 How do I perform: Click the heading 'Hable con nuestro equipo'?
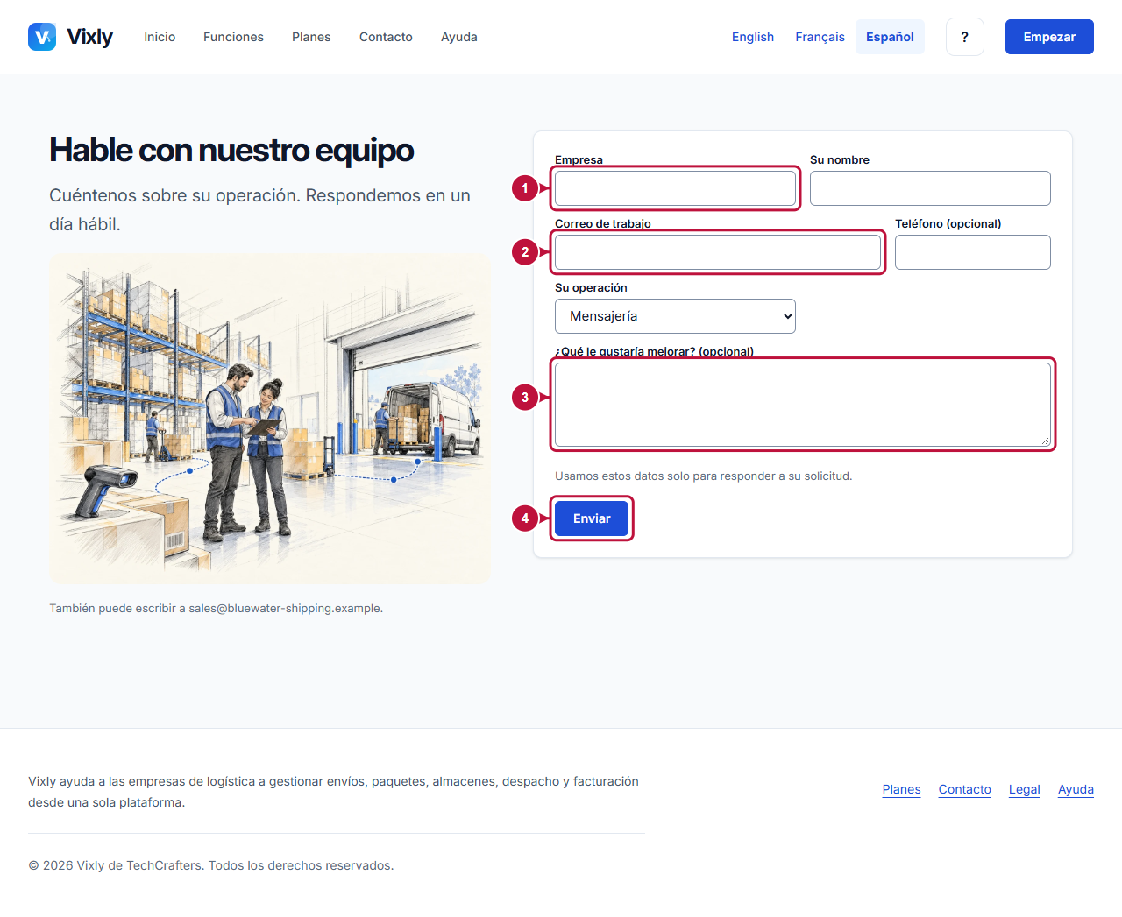pyautogui.click(x=231, y=150)
